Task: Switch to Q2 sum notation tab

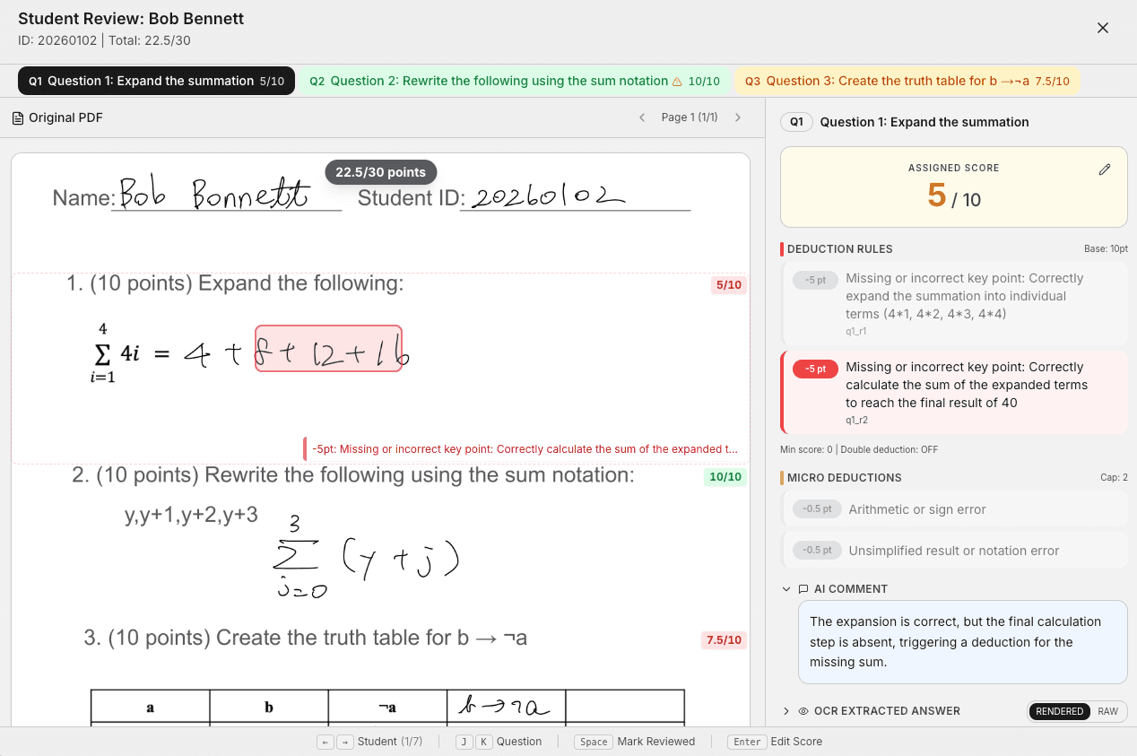Action: 515,81
